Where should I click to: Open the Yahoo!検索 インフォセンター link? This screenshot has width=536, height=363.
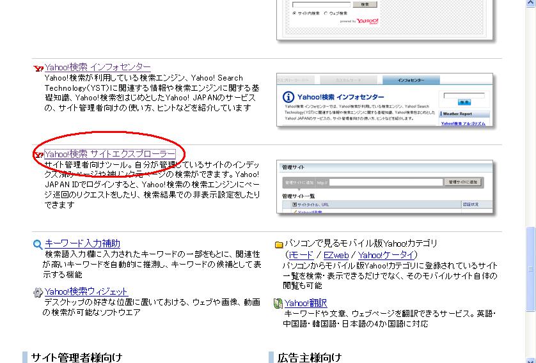(97, 67)
